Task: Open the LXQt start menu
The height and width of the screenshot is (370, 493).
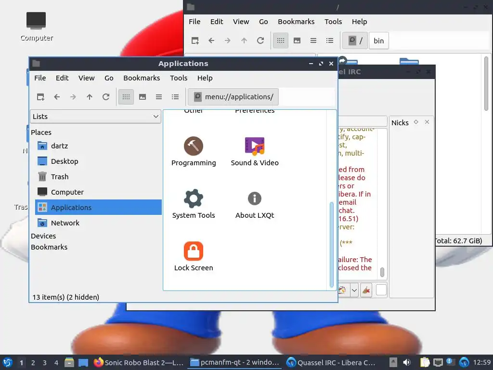Action: [x=8, y=362]
